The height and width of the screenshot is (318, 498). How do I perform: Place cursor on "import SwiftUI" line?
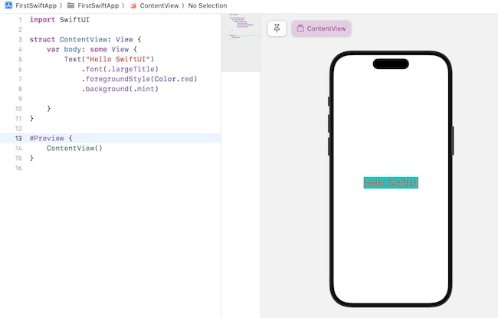click(x=60, y=20)
